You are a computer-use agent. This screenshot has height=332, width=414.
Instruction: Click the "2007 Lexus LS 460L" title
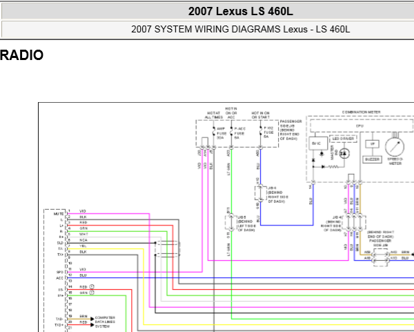pos(241,11)
